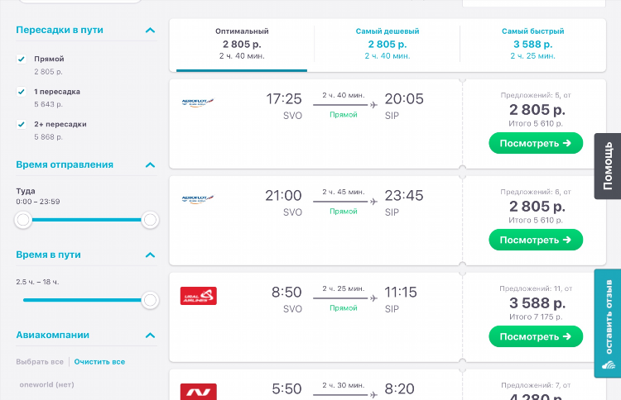
Task: Click the red airline logo on the 5:50 flight
Action: 199,391
